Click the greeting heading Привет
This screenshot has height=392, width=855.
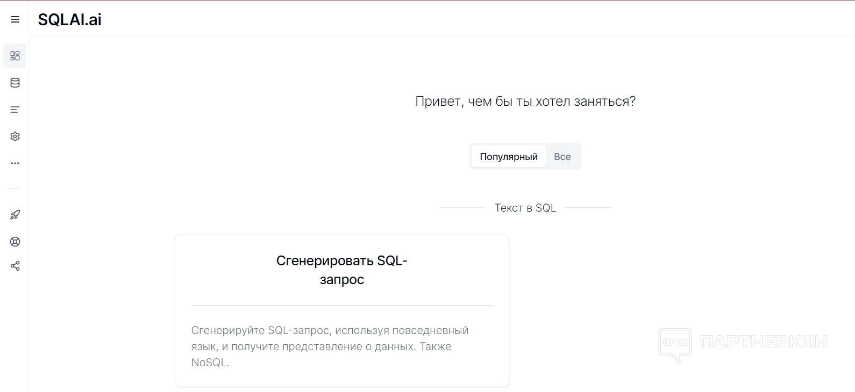pyautogui.click(x=525, y=101)
